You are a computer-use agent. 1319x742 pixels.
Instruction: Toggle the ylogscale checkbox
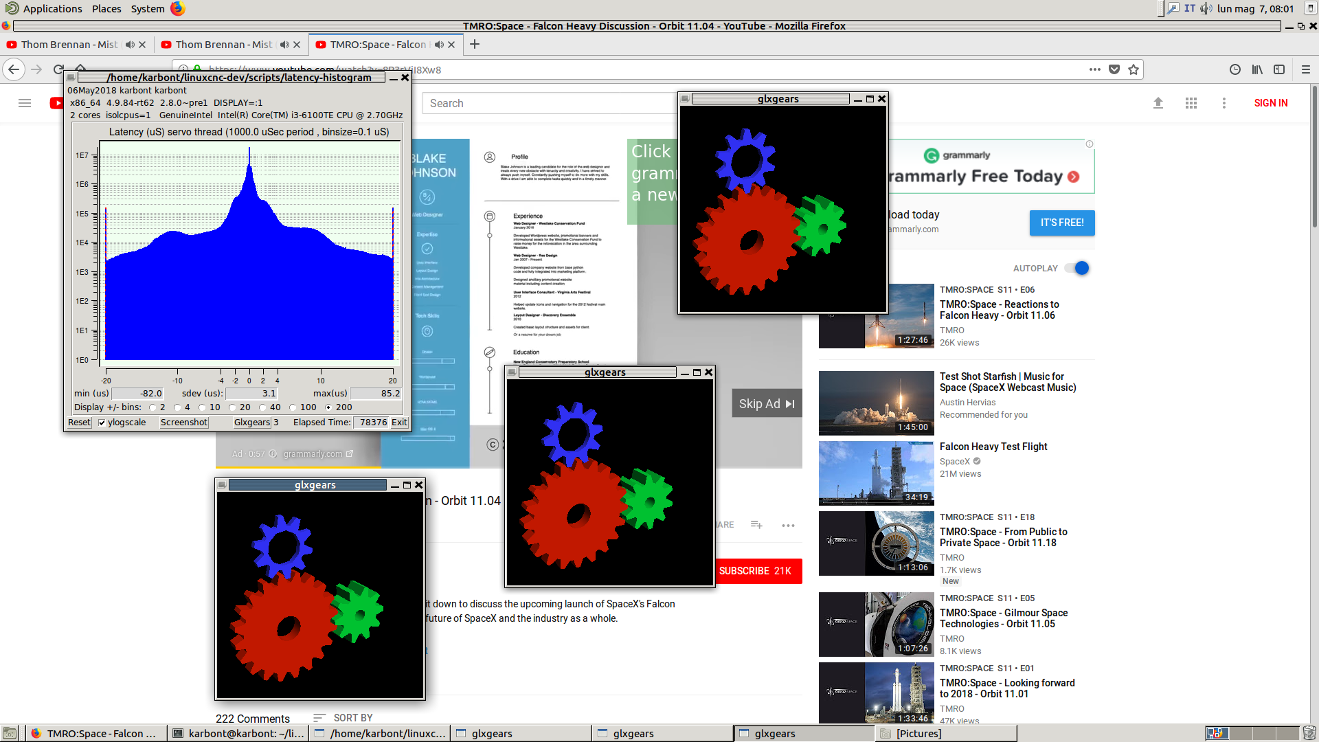102,423
